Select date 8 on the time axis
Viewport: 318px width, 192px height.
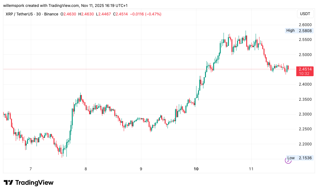(x=86, y=169)
